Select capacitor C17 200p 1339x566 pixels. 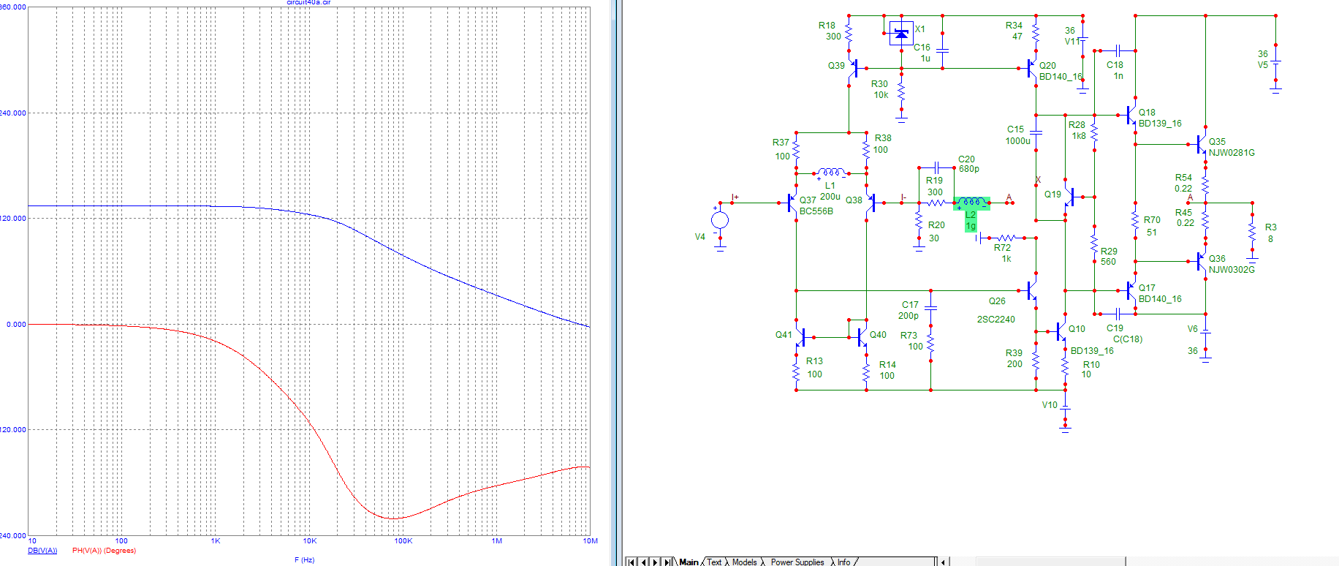pyautogui.click(x=930, y=308)
